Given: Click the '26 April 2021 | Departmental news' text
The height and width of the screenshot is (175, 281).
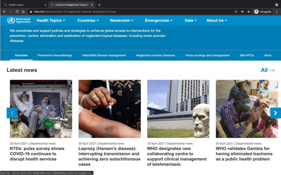Looking at the screenshot, I should pyautogui.click(x=101, y=143).
